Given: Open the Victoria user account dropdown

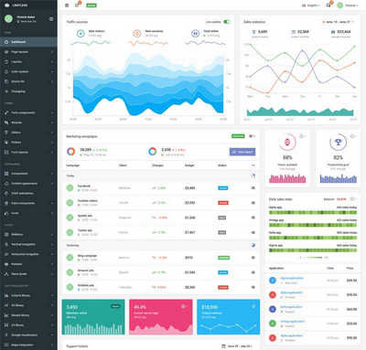Looking at the screenshot, I should 348,5.
